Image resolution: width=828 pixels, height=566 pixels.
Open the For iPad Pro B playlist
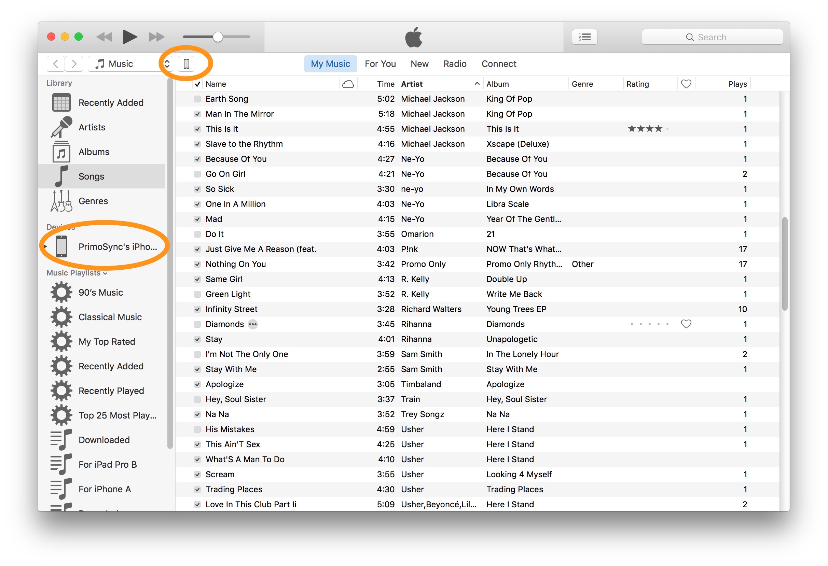point(101,464)
